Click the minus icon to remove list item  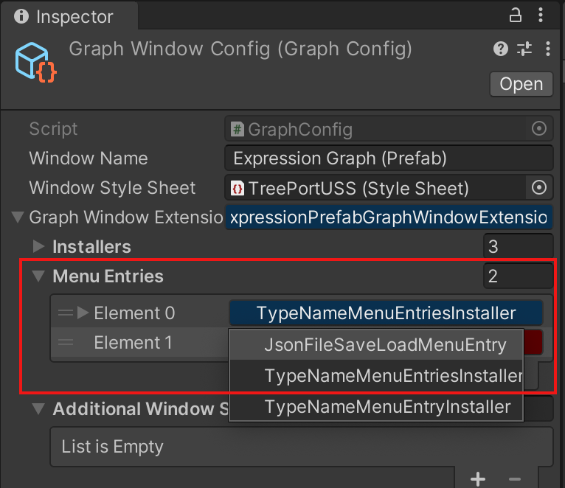[515, 479]
